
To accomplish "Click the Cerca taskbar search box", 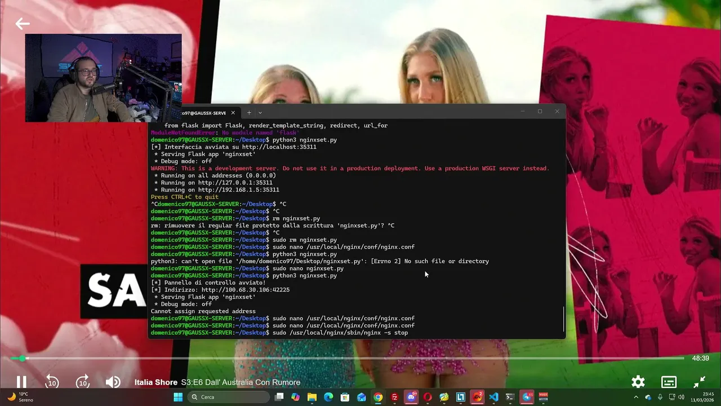I will [x=228, y=397].
